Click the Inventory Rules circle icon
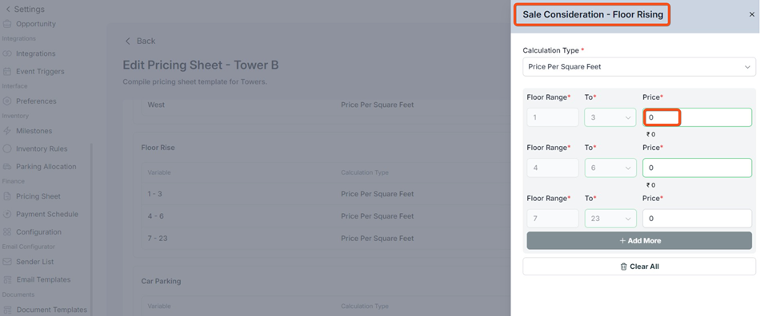The image size is (760, 316). click(x=6, y=148)
